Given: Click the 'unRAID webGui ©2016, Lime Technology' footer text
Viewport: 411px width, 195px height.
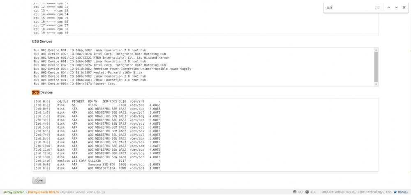Looking at the screenshot, I should (x=357, y=192).
